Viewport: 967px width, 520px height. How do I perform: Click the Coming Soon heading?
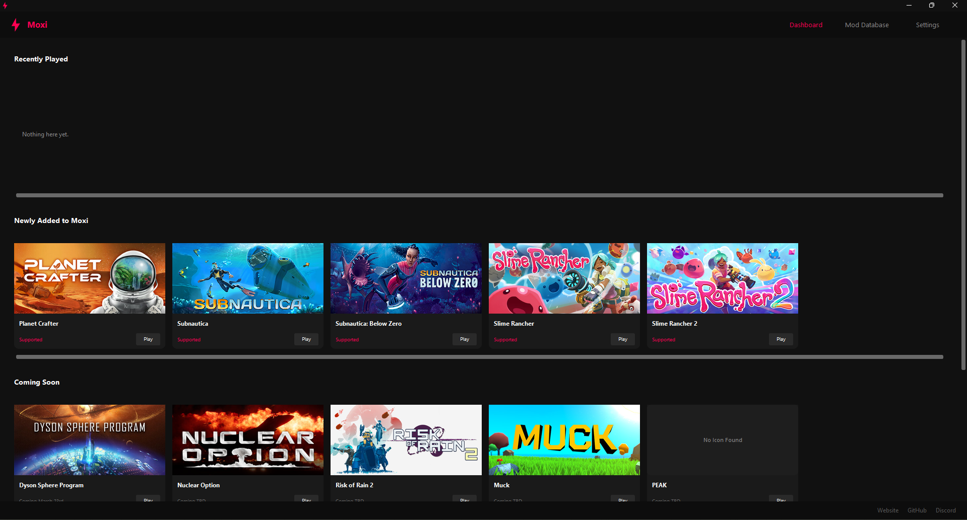(x=37, y=382)
